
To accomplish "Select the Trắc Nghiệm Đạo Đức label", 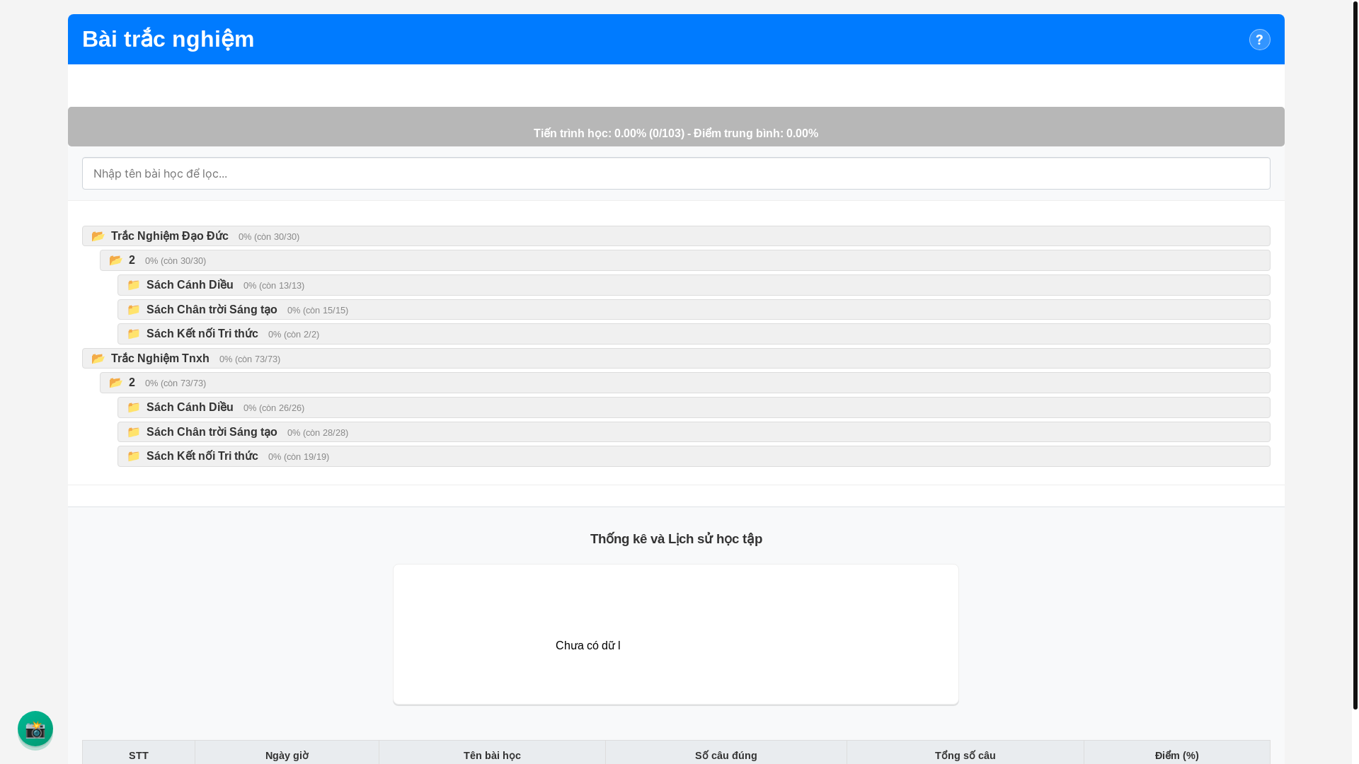I will (x=170, y=236).
